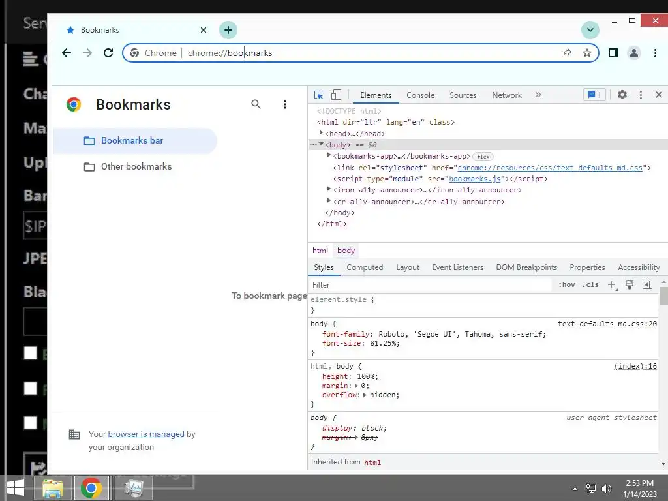This screenshot has height=501, width=668.
Task: Click the forward navigation arrow
Action: (87, 53)
